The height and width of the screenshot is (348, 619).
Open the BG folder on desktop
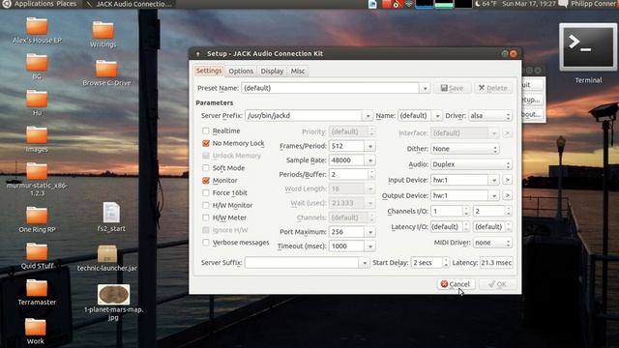tap(37, 63)
